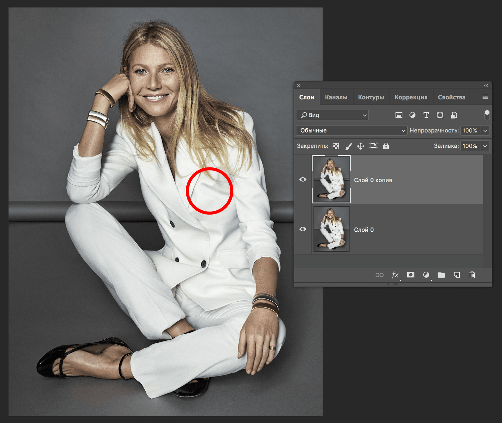This screenshot has height=423, width=502.
Task: Lock transparent pixels on the layer
Action: point(335,146)
